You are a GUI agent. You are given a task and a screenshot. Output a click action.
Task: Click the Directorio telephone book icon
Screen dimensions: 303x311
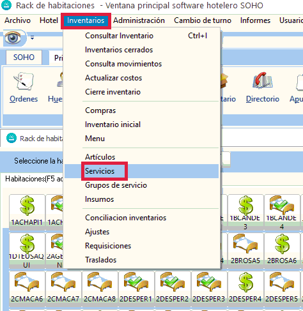263,80
